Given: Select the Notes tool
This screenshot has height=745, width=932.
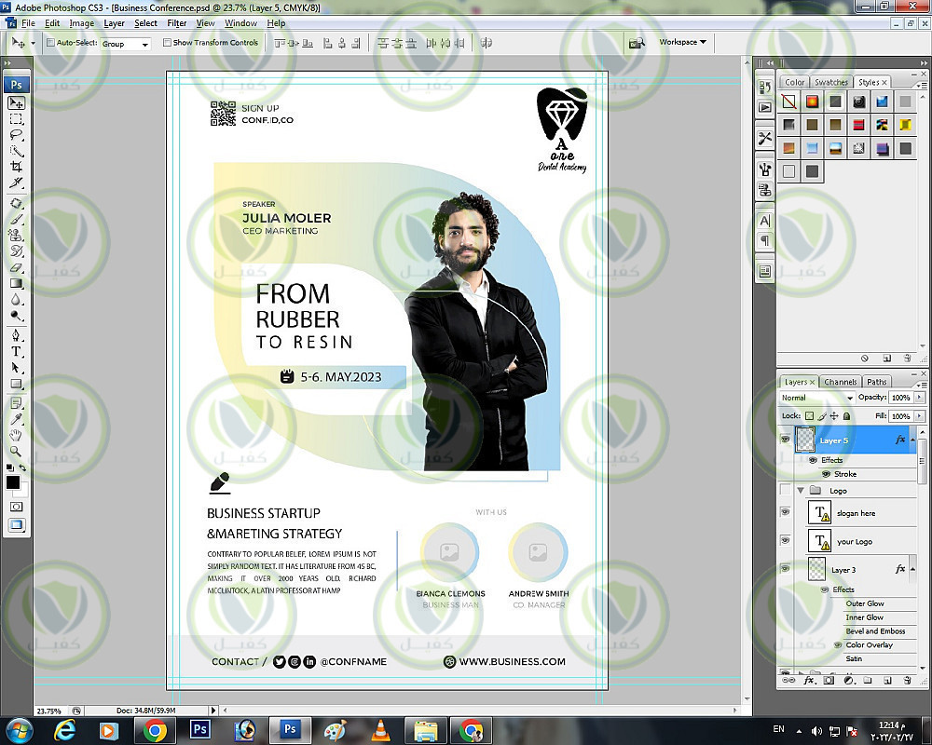Looking at the screenshot, I should (x=16, y=403).
